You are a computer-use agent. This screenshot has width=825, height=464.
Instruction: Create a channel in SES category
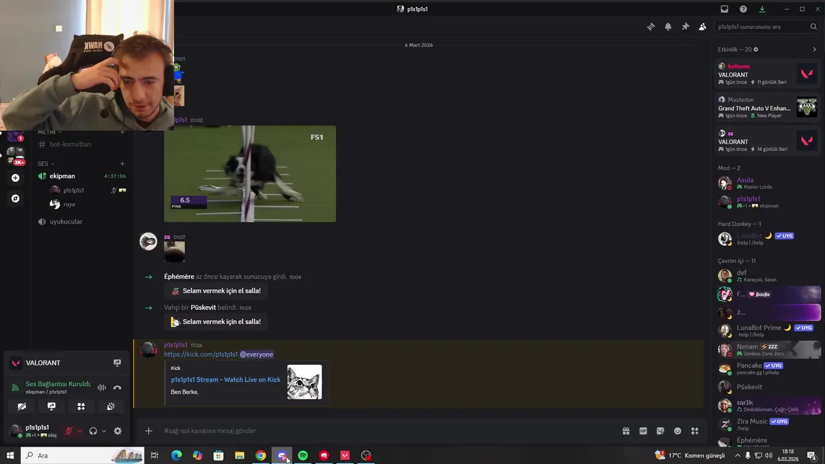(122, 164)
